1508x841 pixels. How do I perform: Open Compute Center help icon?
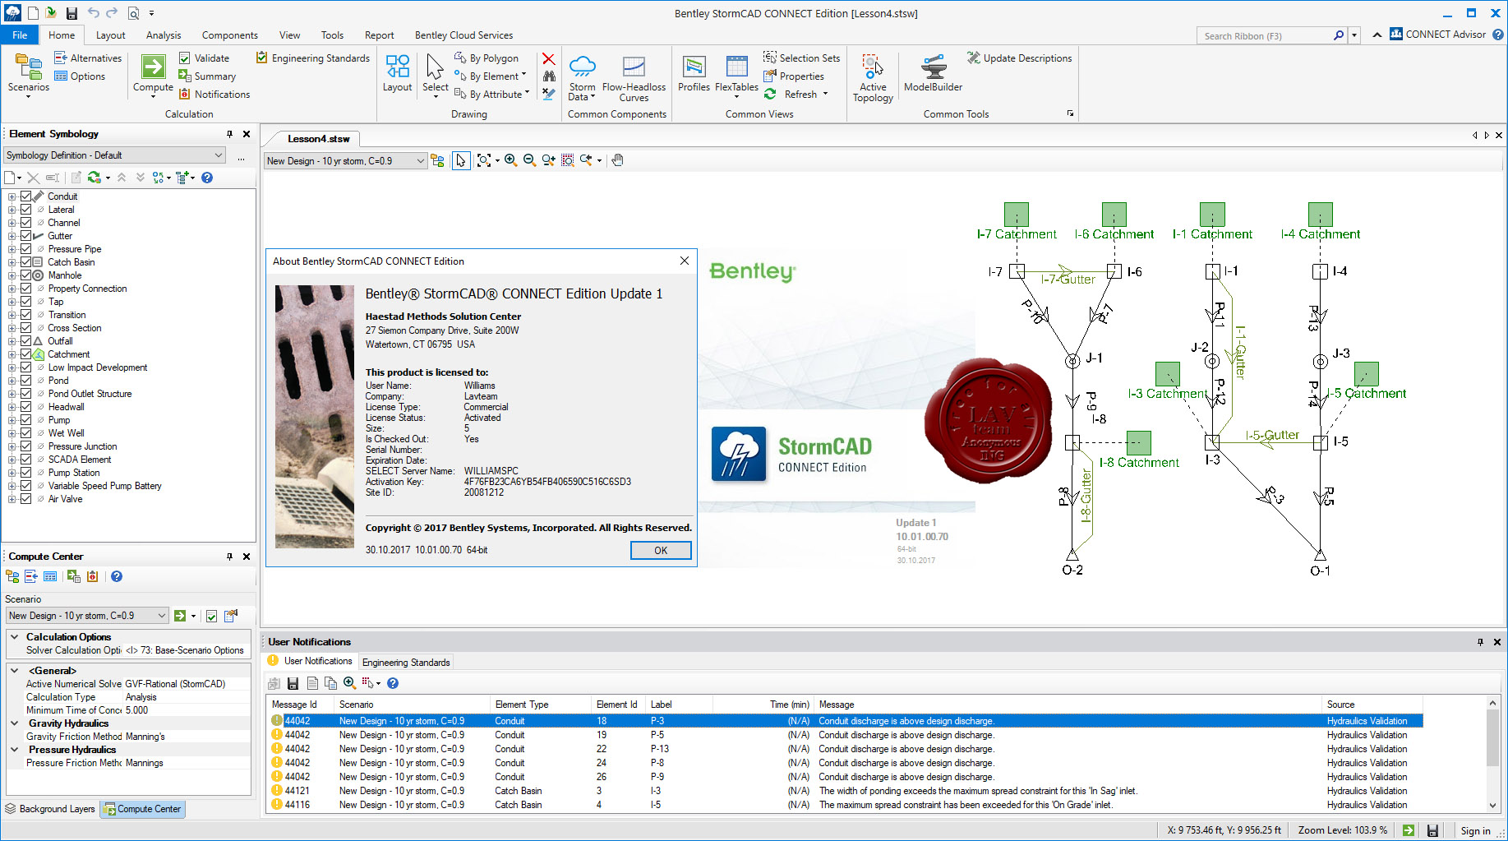pyautogui.click(x=117, y=576)
